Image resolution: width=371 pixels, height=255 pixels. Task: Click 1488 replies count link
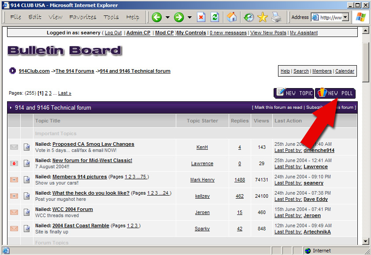tap(240, 180)
